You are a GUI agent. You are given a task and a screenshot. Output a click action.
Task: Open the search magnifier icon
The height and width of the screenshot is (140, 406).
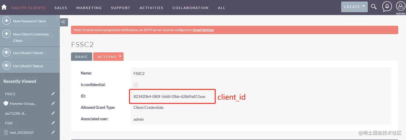[x=374, y=7]
